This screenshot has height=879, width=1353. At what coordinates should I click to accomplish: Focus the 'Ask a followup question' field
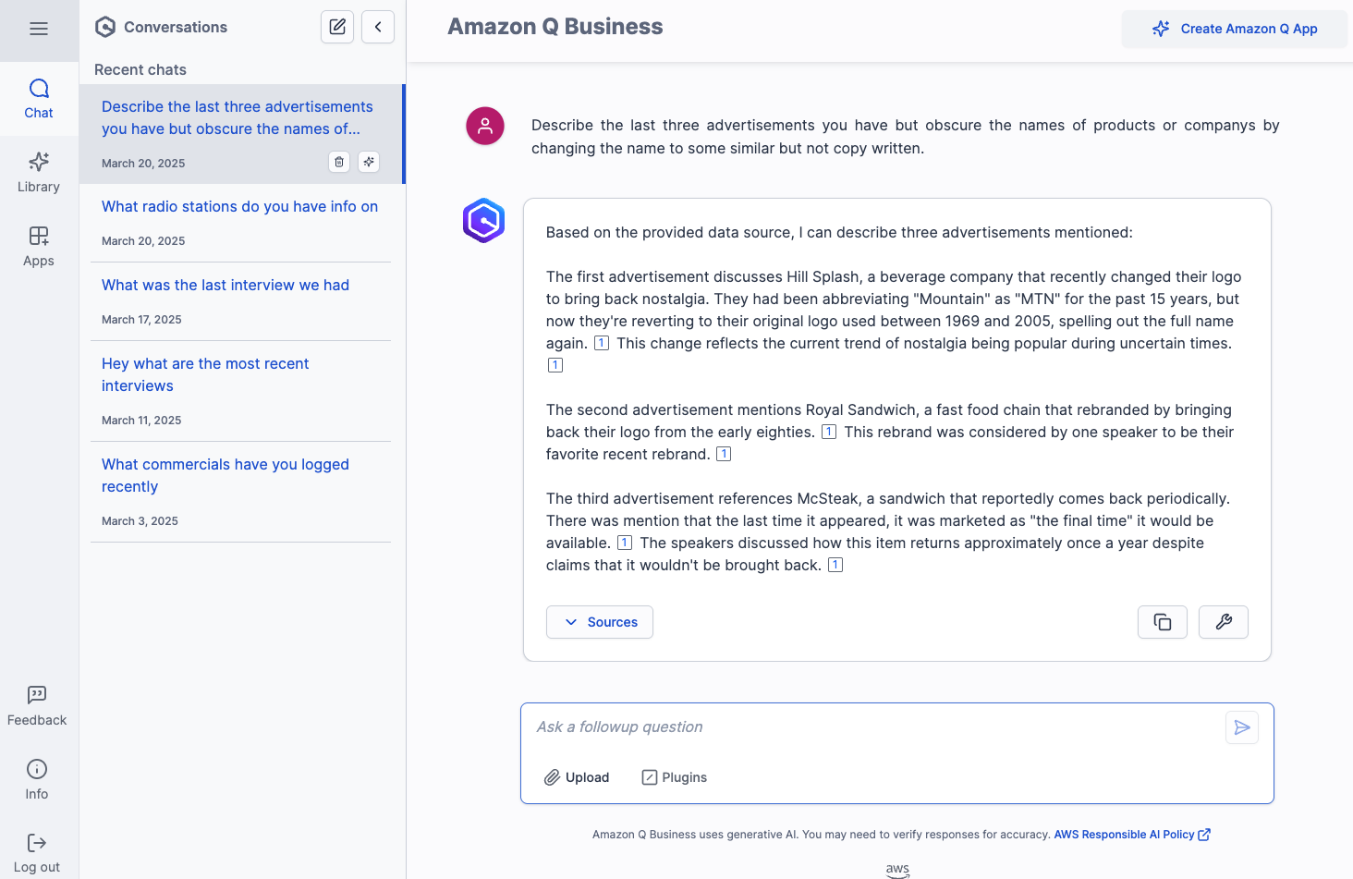(x=876, y=727)
